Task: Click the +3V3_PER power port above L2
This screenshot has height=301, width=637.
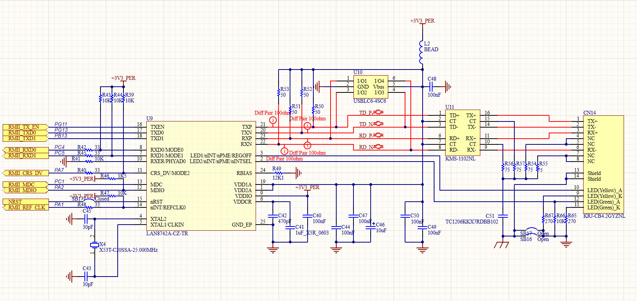Action: [x=422, y=21]
